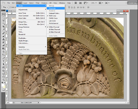Select the Eyedropper tool
Screen dimensions: 138x109
[4, 30]
